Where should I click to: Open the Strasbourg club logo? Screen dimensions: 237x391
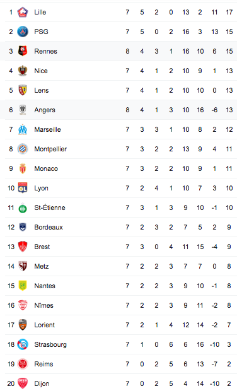pos(23,344)
